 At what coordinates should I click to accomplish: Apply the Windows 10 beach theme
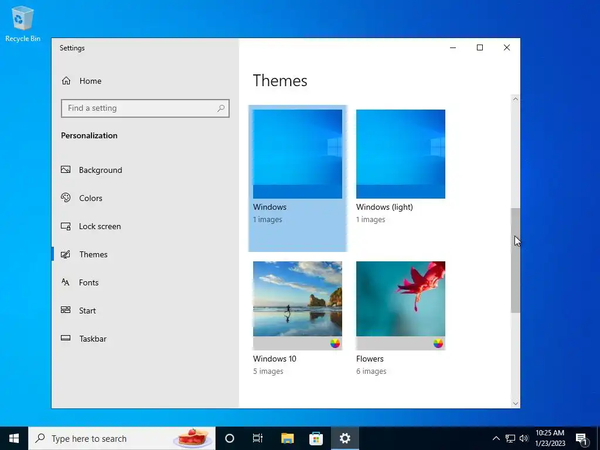tap(297, 305)
